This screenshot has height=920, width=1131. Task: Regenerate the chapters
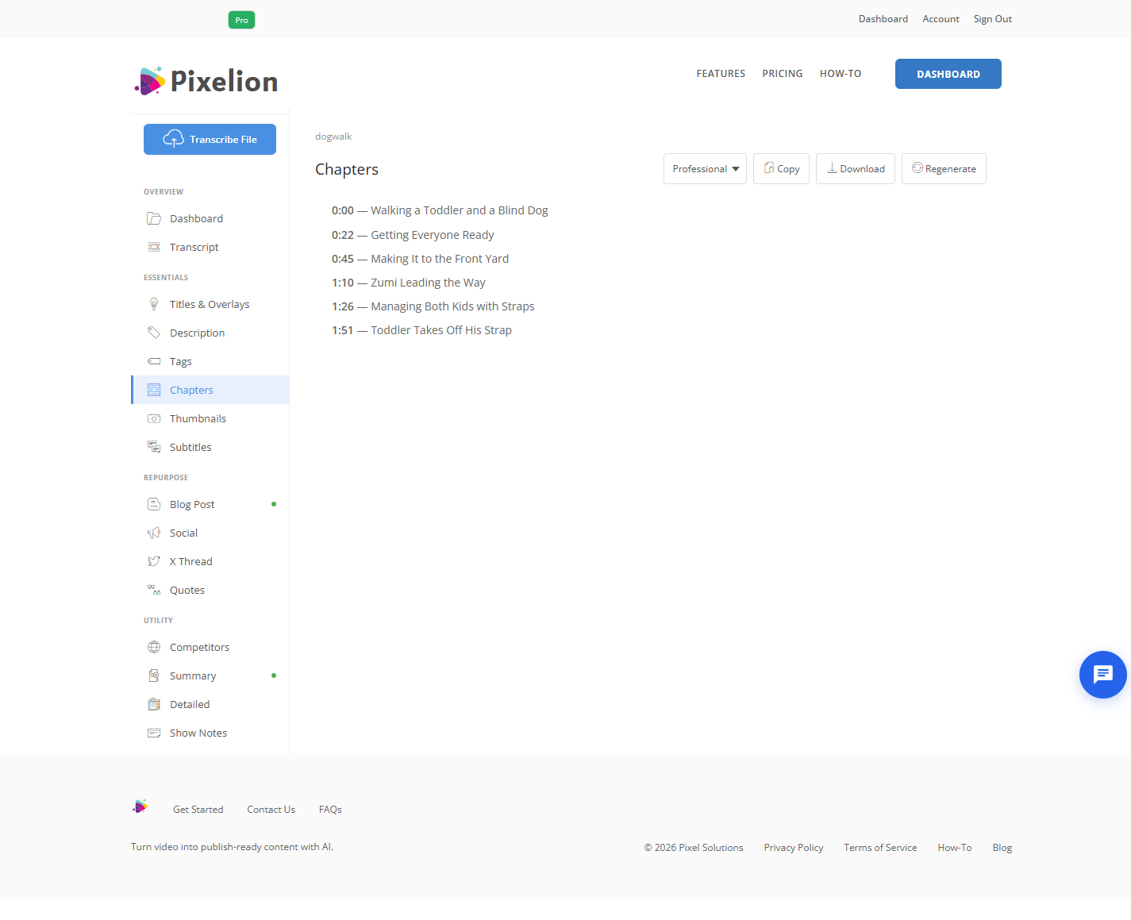click(x=944, y=169)
